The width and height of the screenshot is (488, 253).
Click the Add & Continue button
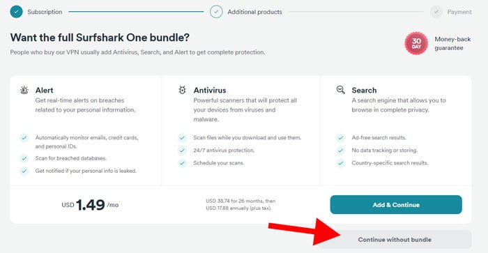point(396,205)
